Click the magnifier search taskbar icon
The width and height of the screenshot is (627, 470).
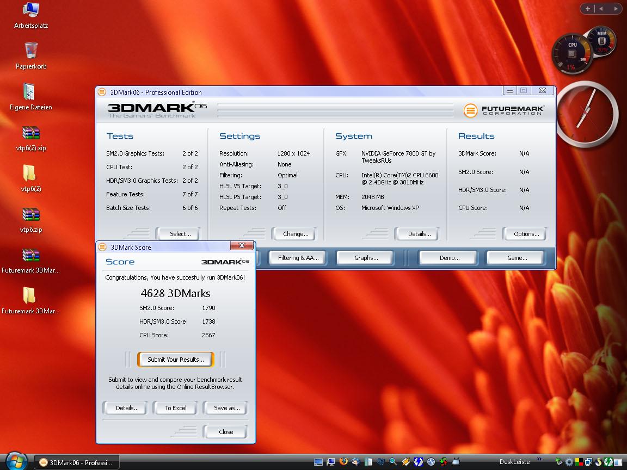[x=392, y=462]
